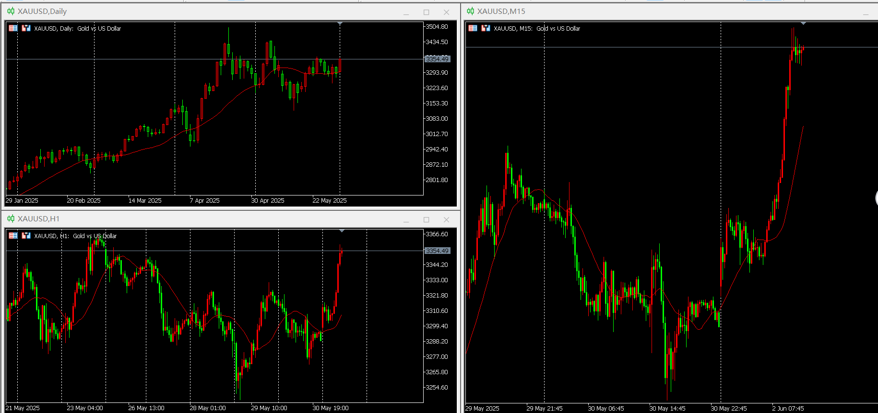The image size is (878, 413).
Task: Click candlestick icon in XAUUSD,Daily title bar
Action: 11,11
